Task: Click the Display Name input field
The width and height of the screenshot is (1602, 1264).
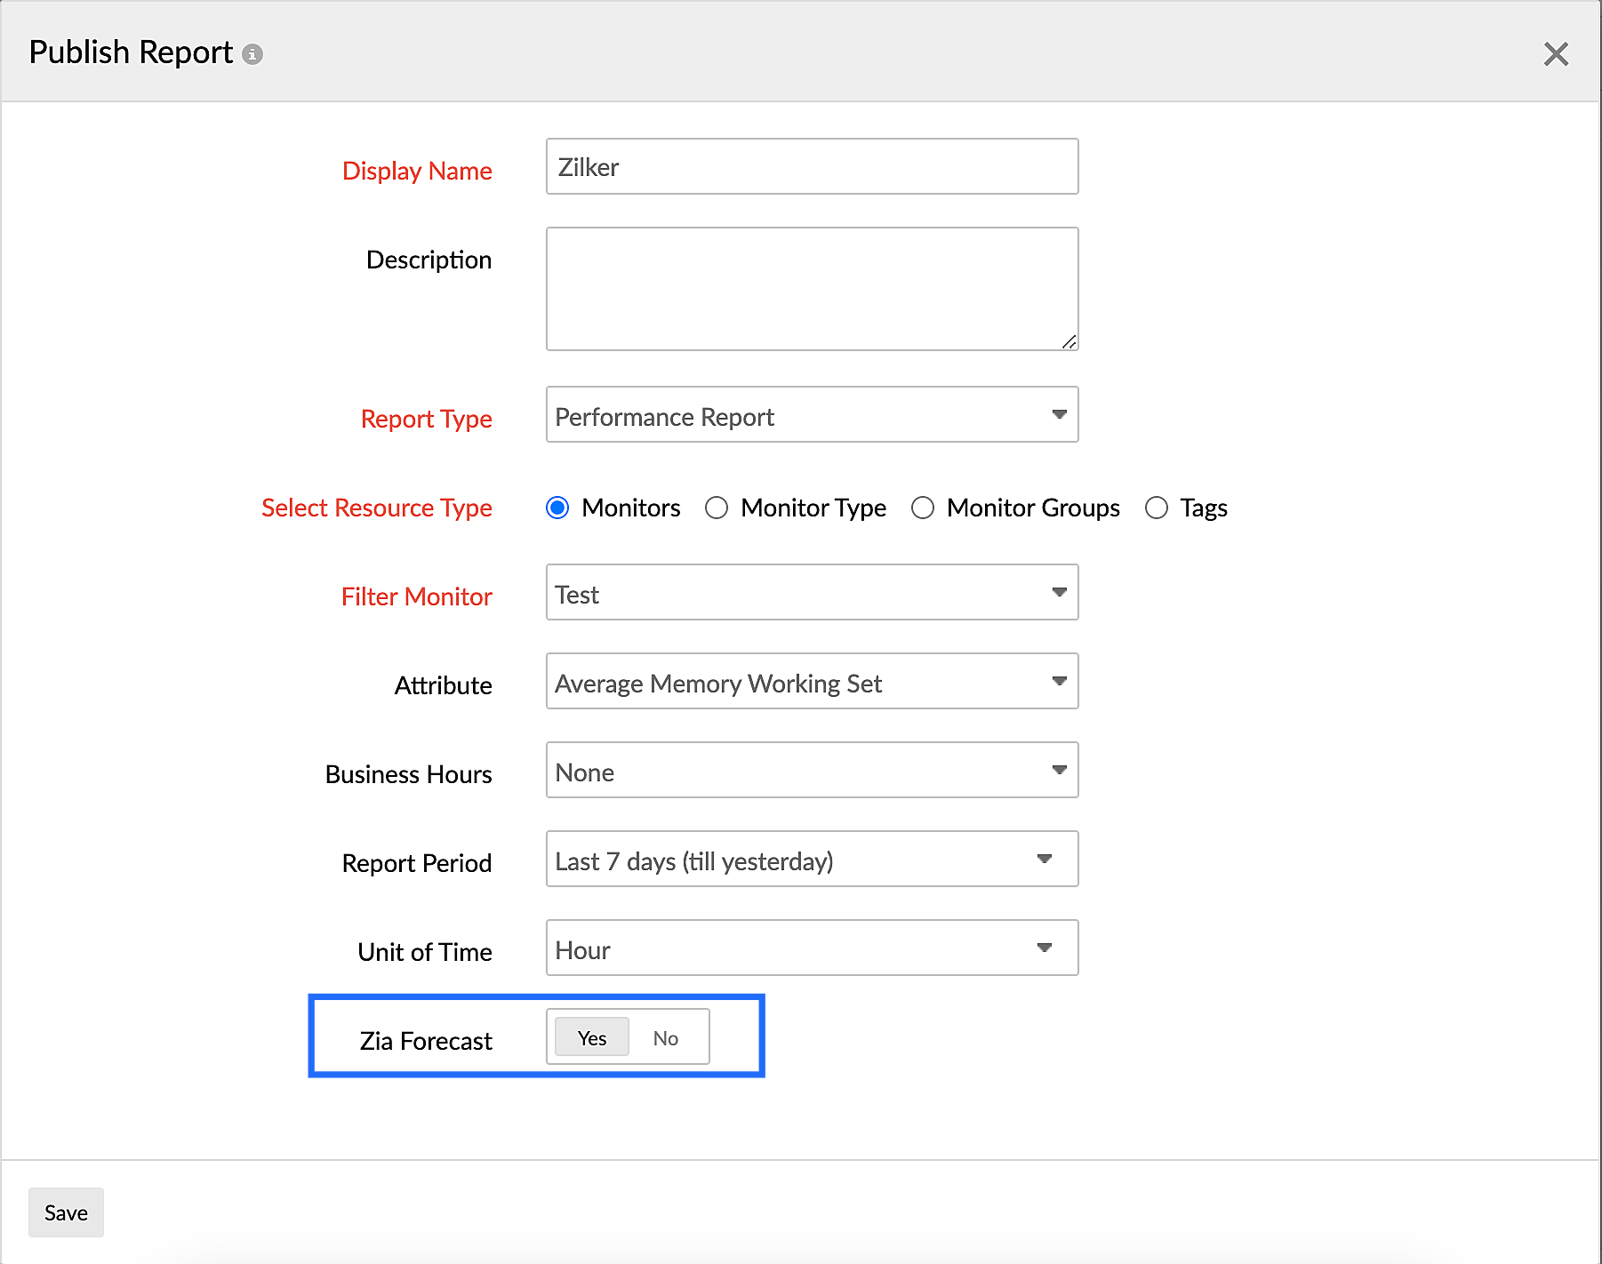Action: (x=811, y=167)
